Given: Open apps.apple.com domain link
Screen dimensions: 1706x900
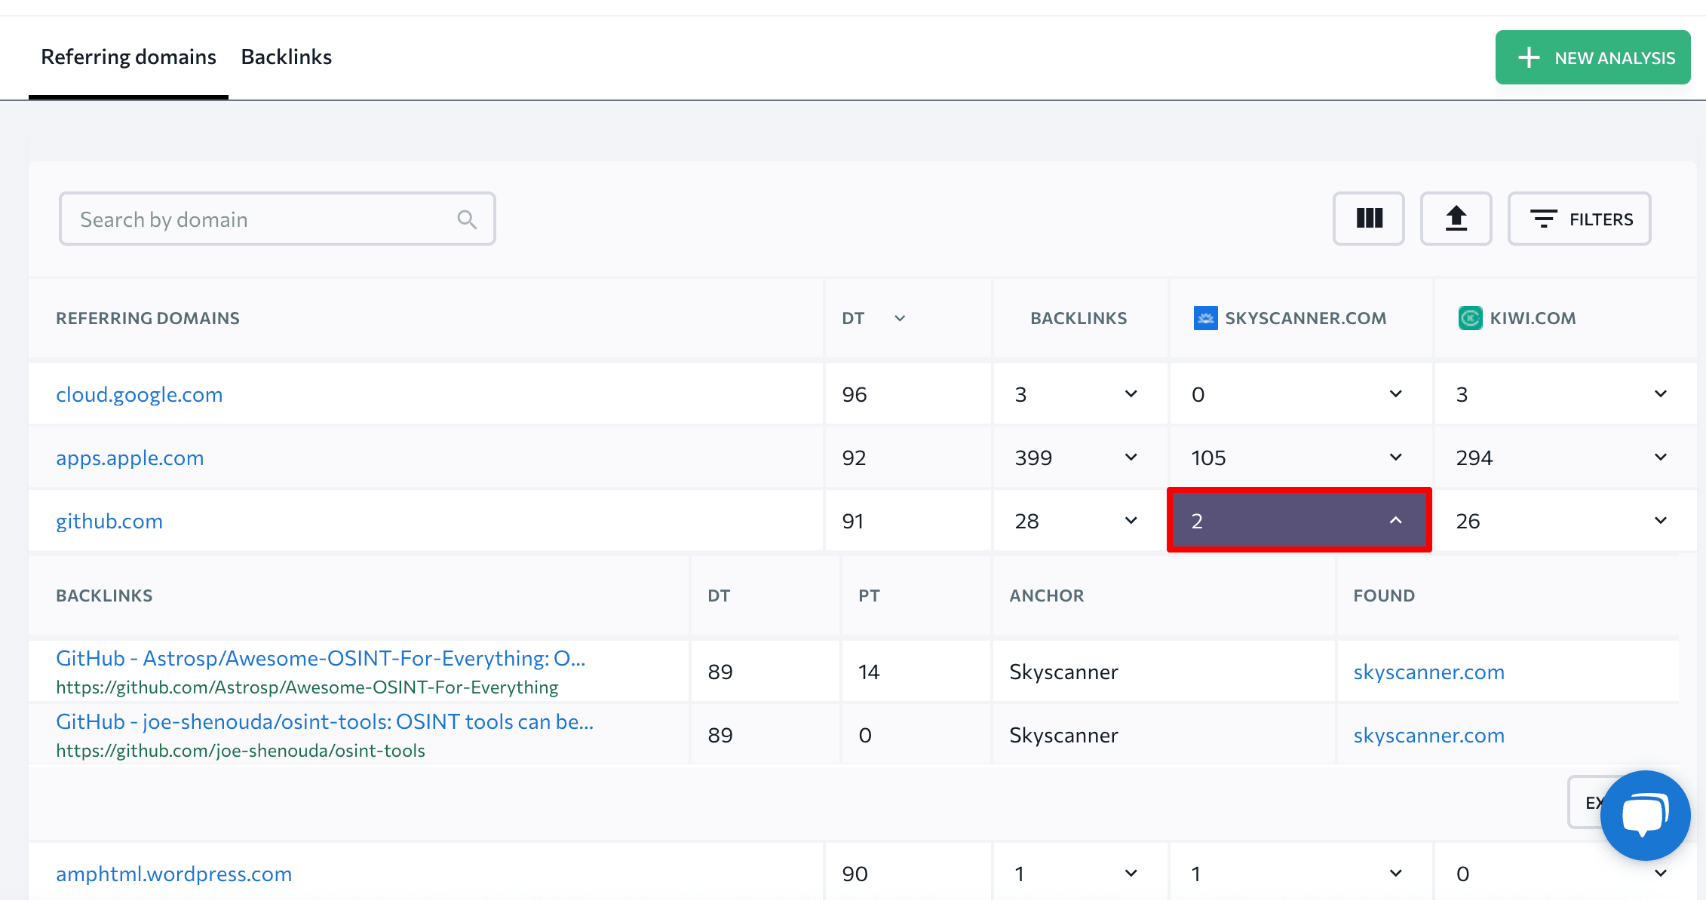Looking at the screenshot, I should coord(130,458).
